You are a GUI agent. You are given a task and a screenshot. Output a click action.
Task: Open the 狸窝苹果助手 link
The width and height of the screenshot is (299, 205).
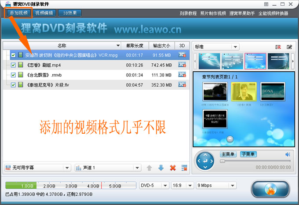(242, 13)
